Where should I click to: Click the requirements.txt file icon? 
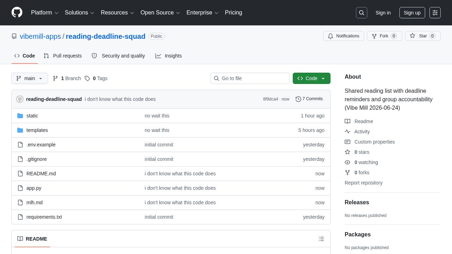[20, 217]
